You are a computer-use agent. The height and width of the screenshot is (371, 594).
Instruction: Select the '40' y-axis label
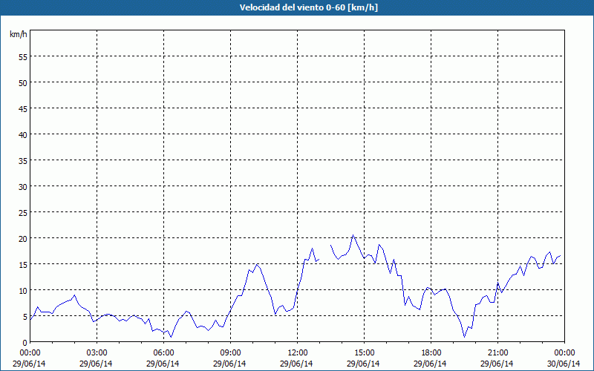[x=23, y=135]
